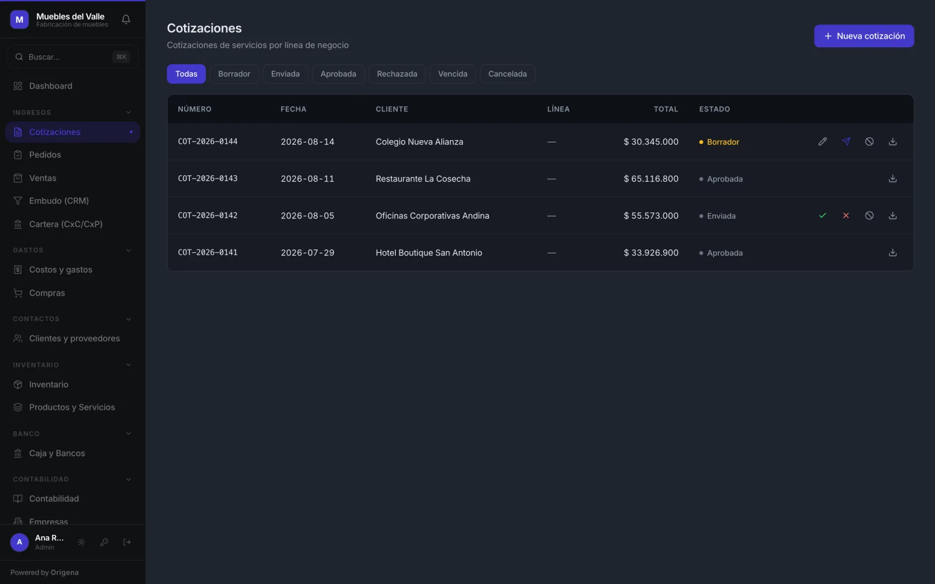
Task: Click the Total column header
Action: coord(666,109)
